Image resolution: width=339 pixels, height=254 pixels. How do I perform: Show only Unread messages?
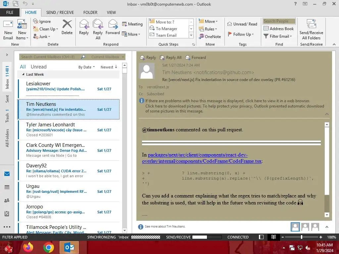coord(38,67)
